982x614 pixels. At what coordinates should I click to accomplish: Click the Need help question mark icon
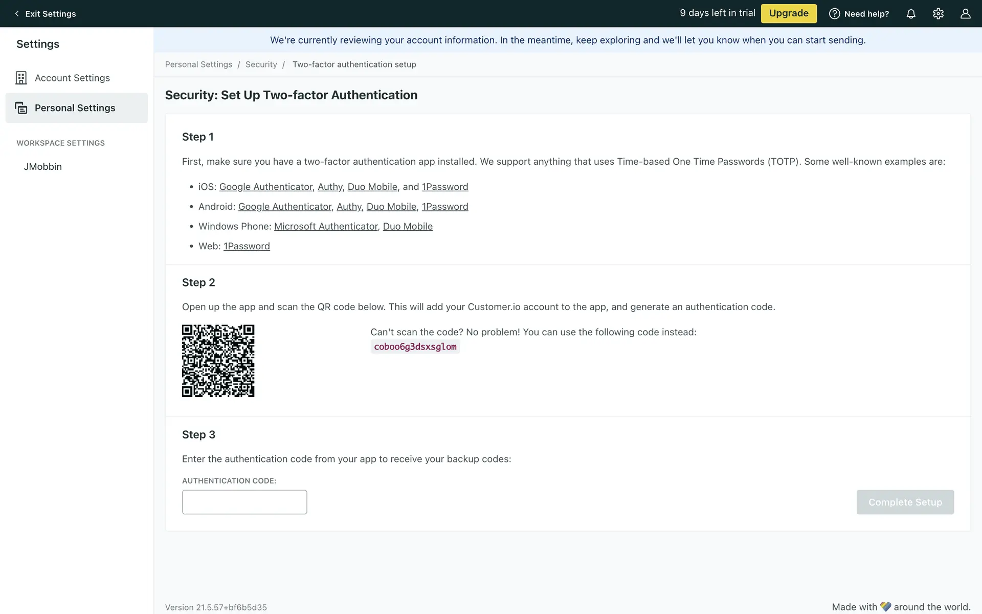point(834,14)
